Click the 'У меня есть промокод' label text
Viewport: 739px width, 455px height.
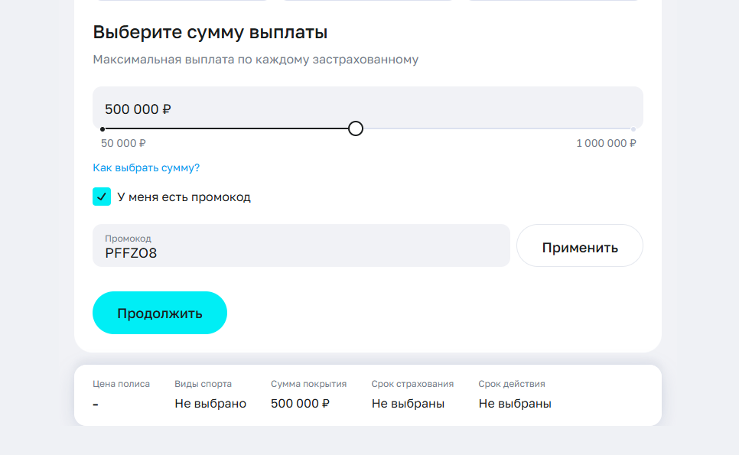184,197
